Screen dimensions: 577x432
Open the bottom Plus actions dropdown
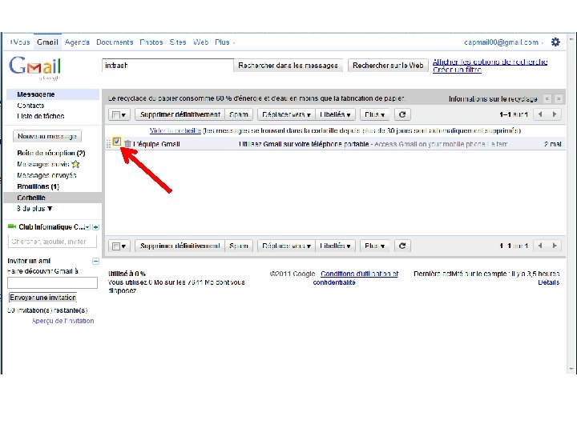click(374, 246)
